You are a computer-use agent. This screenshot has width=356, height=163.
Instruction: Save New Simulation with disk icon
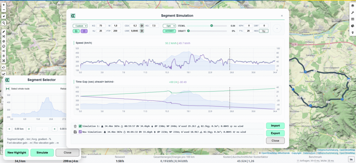pos(75,132)
